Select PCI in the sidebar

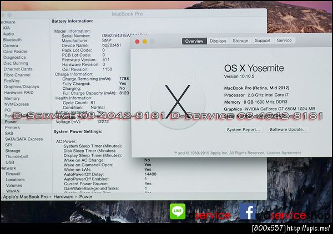tap(8, 110)
